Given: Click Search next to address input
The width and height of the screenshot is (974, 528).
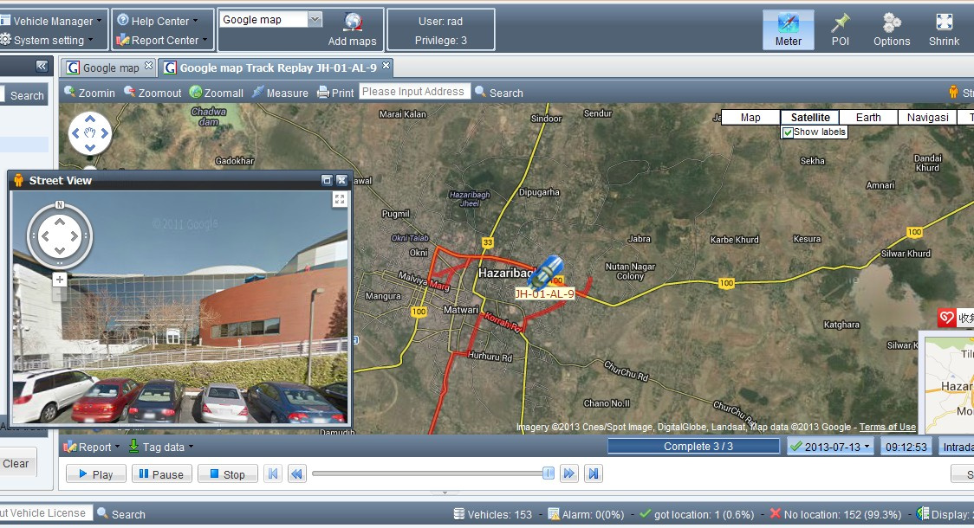Looking at the screenshot, I should (x=499, y=93).
